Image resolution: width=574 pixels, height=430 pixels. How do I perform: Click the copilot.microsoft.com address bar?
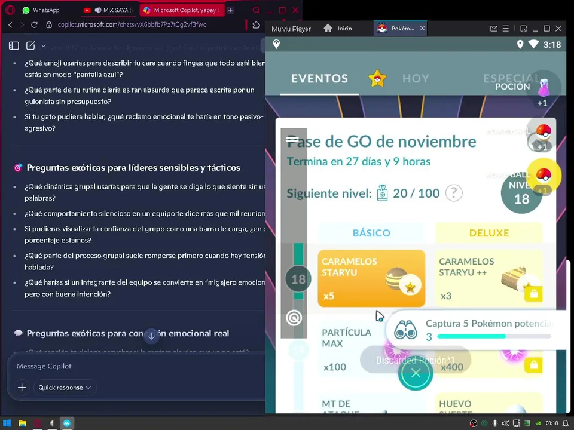pos(132,25)
